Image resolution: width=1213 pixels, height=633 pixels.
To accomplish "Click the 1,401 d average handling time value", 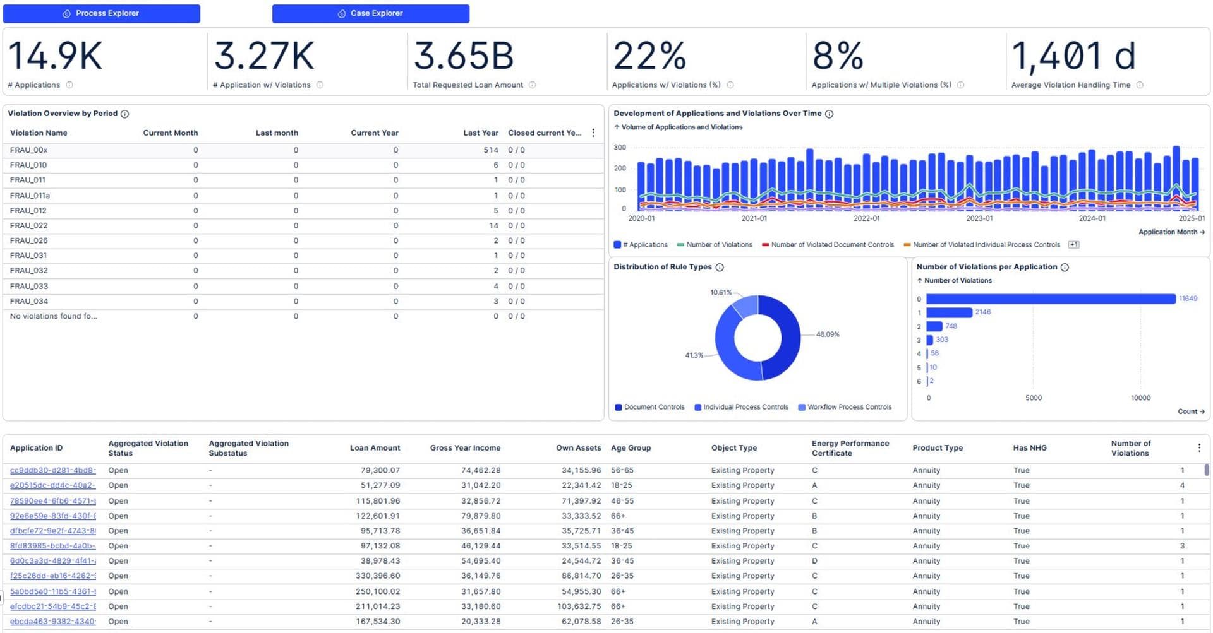I will tap(1073, 56).
